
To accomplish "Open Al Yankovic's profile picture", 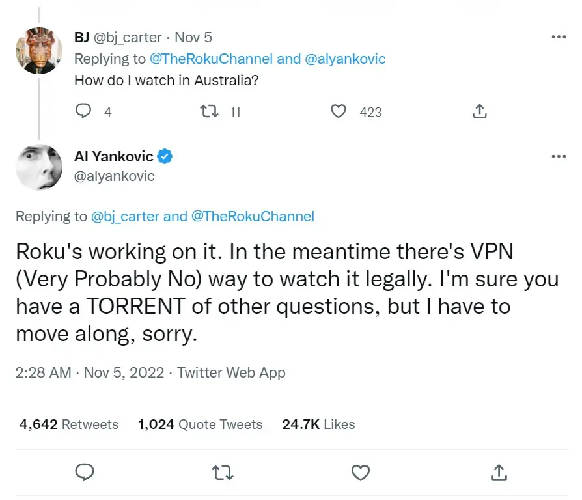I will [38, 167].
